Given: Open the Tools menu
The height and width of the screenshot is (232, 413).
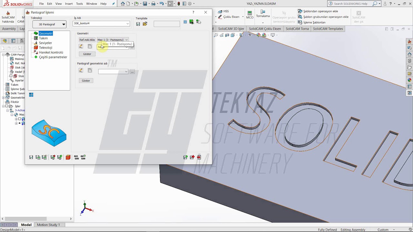Looking at the screenshot, I should pos(79,4).
